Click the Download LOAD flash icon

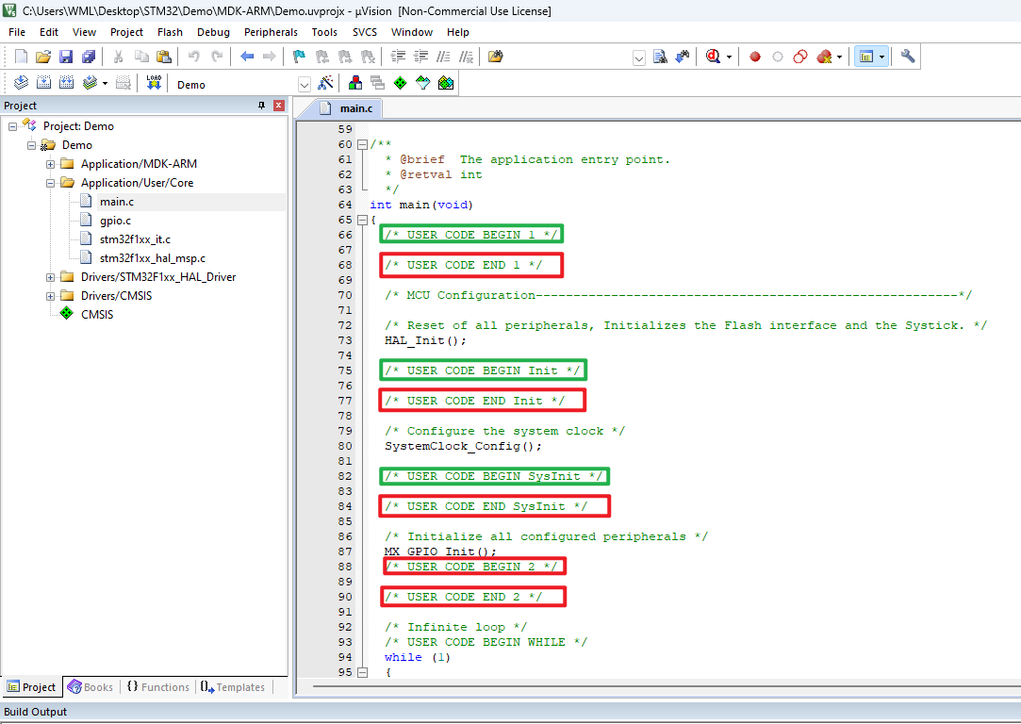click(154, 83)
